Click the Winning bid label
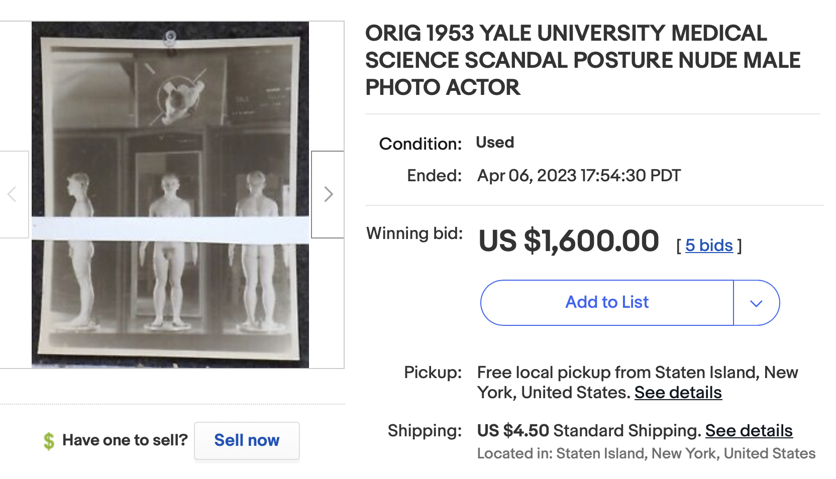The height and width of the screenshot is (479, 836). click(414, 233)
